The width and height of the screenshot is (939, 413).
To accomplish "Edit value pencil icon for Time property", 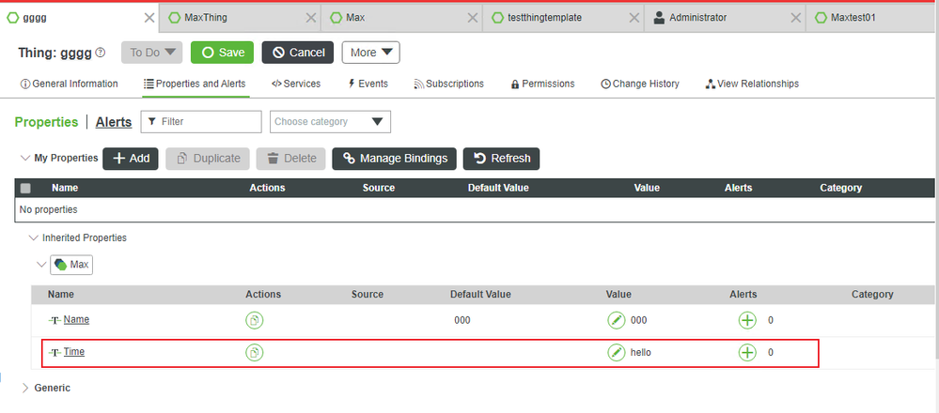I will tap(617, 353).
